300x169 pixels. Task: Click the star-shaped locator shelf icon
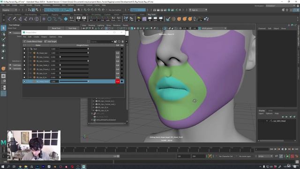[x=44, y=19]
